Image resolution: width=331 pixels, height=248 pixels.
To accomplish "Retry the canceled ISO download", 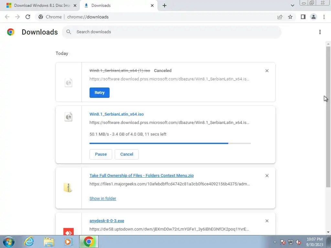I will pos(100,93).
